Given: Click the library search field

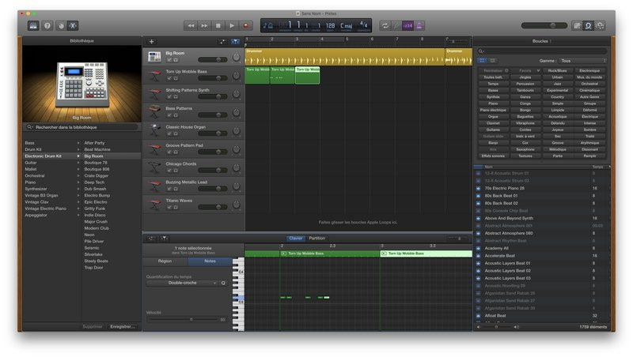Looking at the screenshot, I should pos(82,127).
